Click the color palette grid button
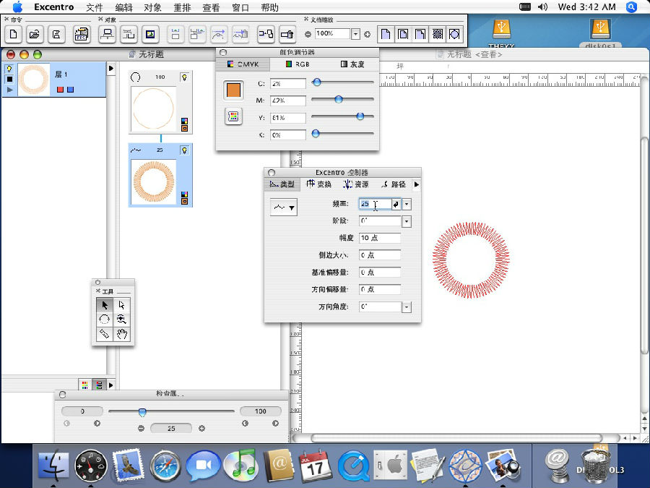Screen dimensions: 650x488 click(x=233, y=116)
